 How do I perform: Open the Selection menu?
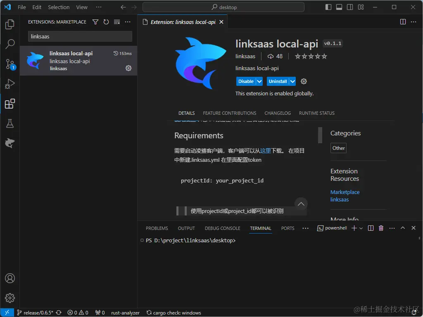coord(59,7)
